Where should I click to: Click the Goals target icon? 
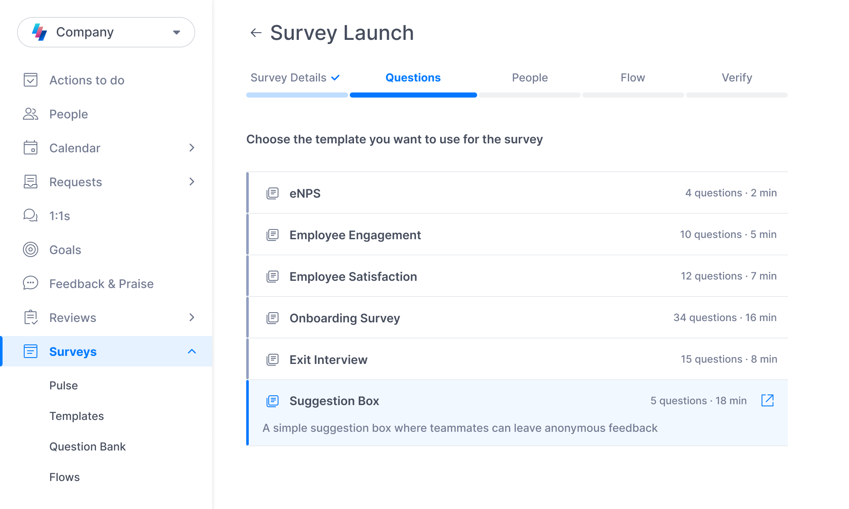coord(31,249)
